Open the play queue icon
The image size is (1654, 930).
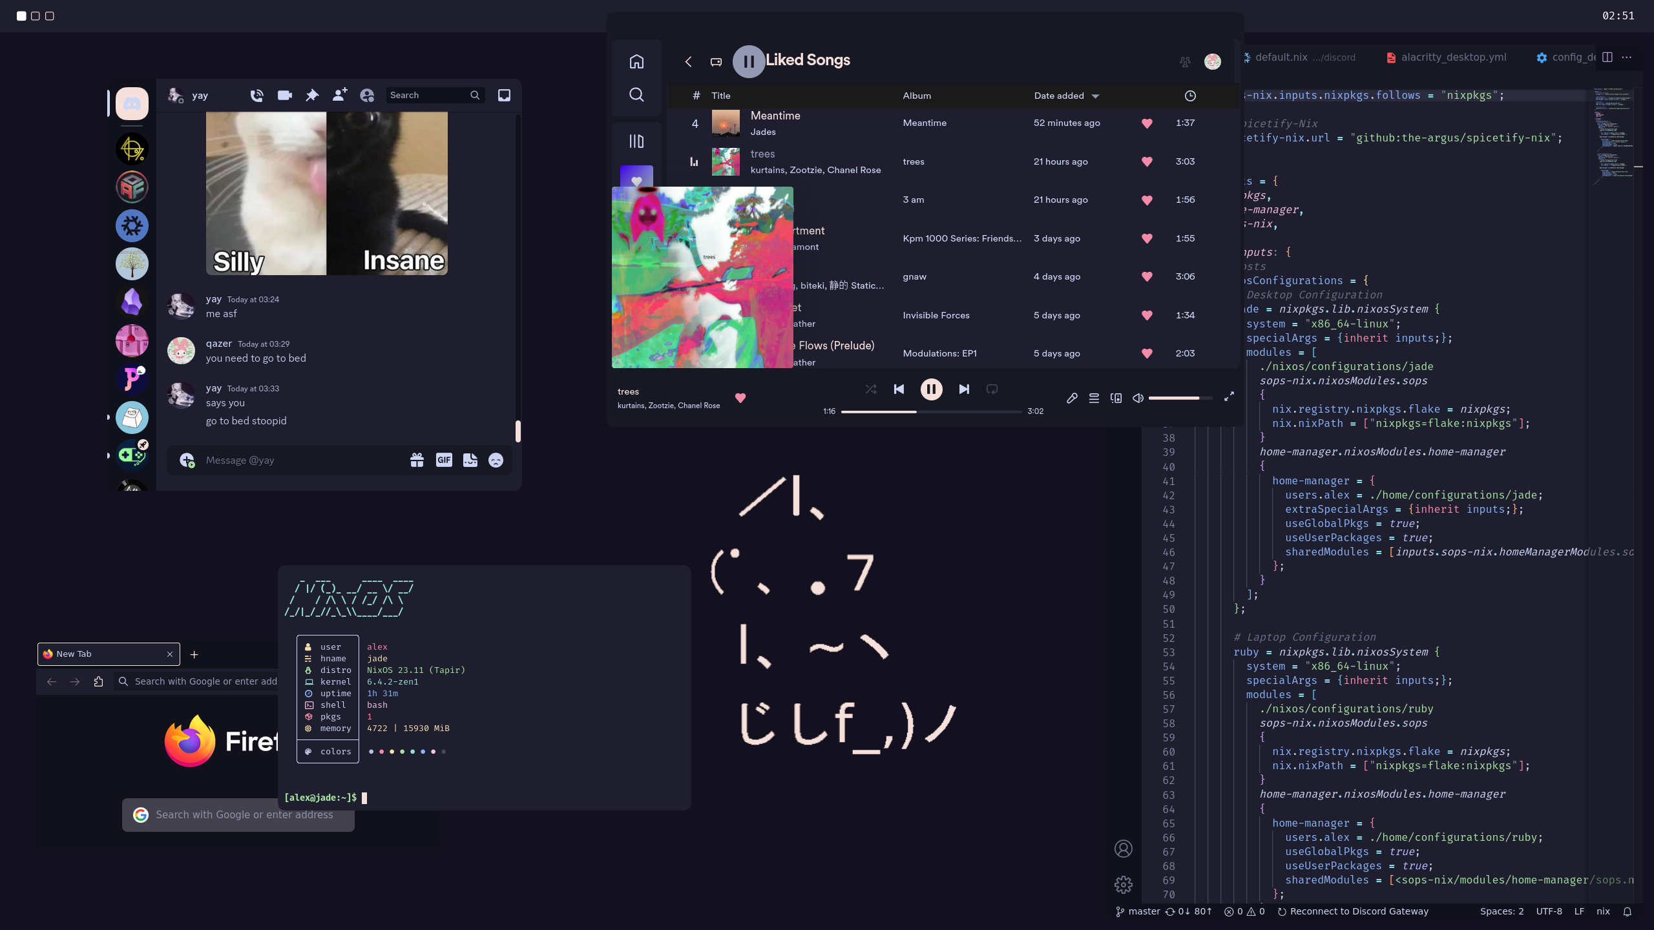pyautogui.click(x=1094, y=398)
